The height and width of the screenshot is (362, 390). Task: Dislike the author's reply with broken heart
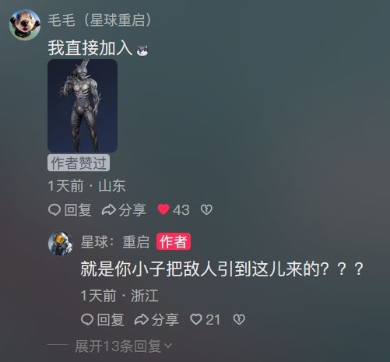tap(239, 319)
